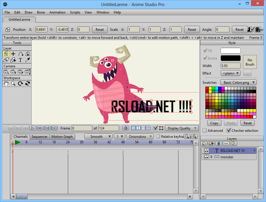Toggle audio mute speaker button
266x202 pixels.
125,128
